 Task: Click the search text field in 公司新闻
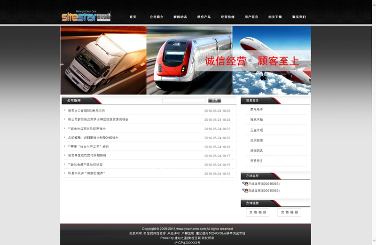[184, 101]
